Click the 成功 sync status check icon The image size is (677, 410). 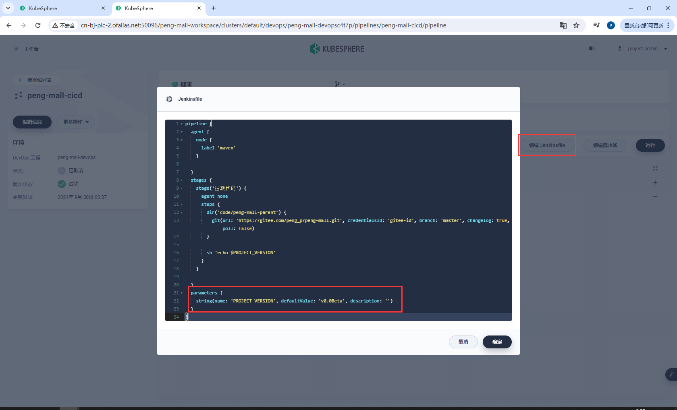point(62,184)
